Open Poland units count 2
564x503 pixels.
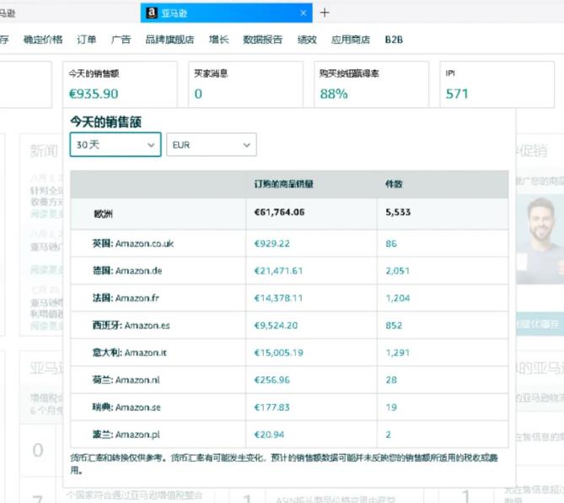click(388, 435)
